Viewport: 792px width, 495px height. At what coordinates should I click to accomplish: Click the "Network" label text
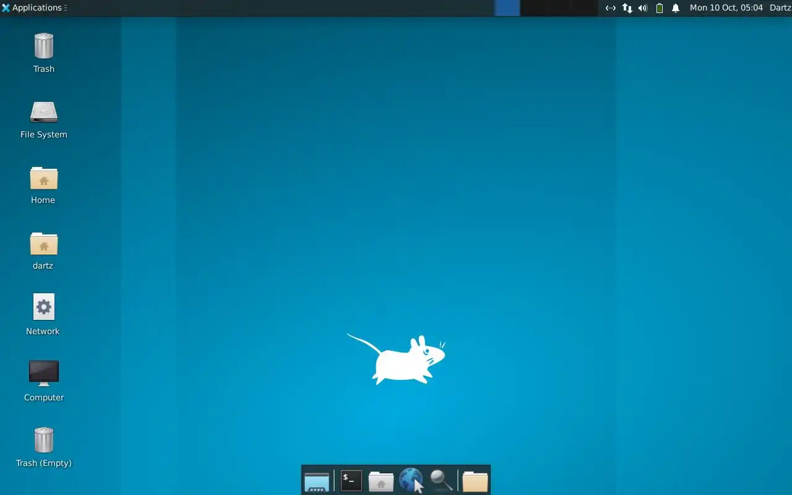coord(43,331)
